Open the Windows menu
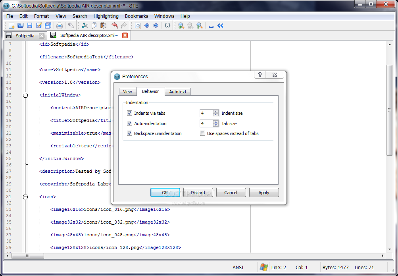 pos(164,16)
